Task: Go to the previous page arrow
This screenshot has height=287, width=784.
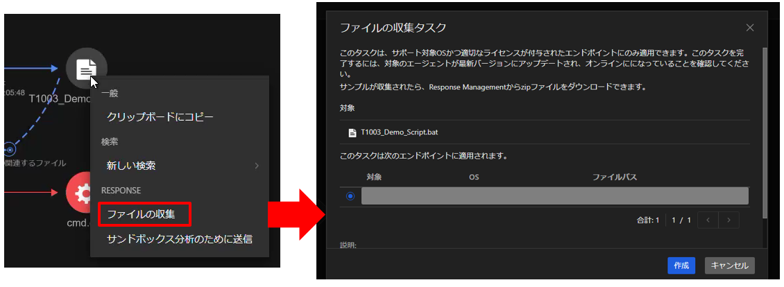Action: point(708,220)
